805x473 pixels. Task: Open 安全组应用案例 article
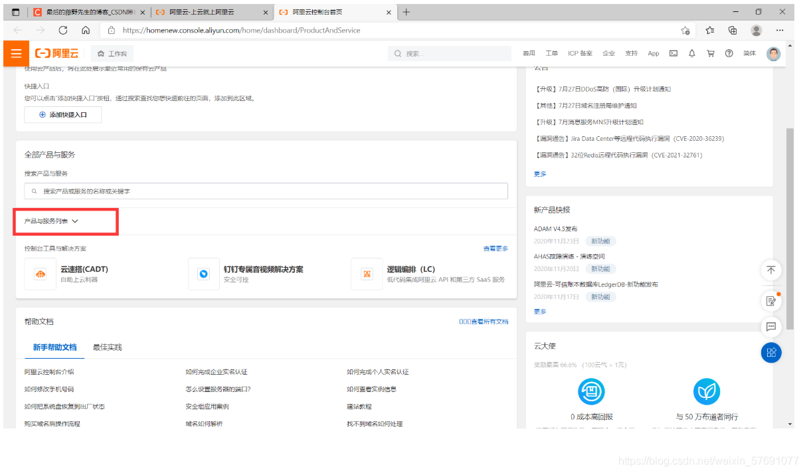(x=207, y=407)
